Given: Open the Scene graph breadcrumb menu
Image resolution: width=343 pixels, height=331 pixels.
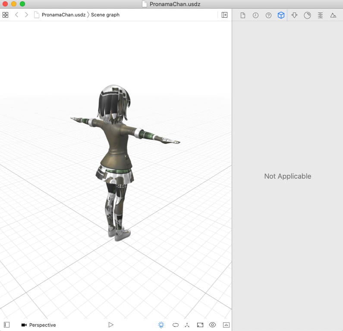Looking at the screenshot, I should (x=105, y=15).
